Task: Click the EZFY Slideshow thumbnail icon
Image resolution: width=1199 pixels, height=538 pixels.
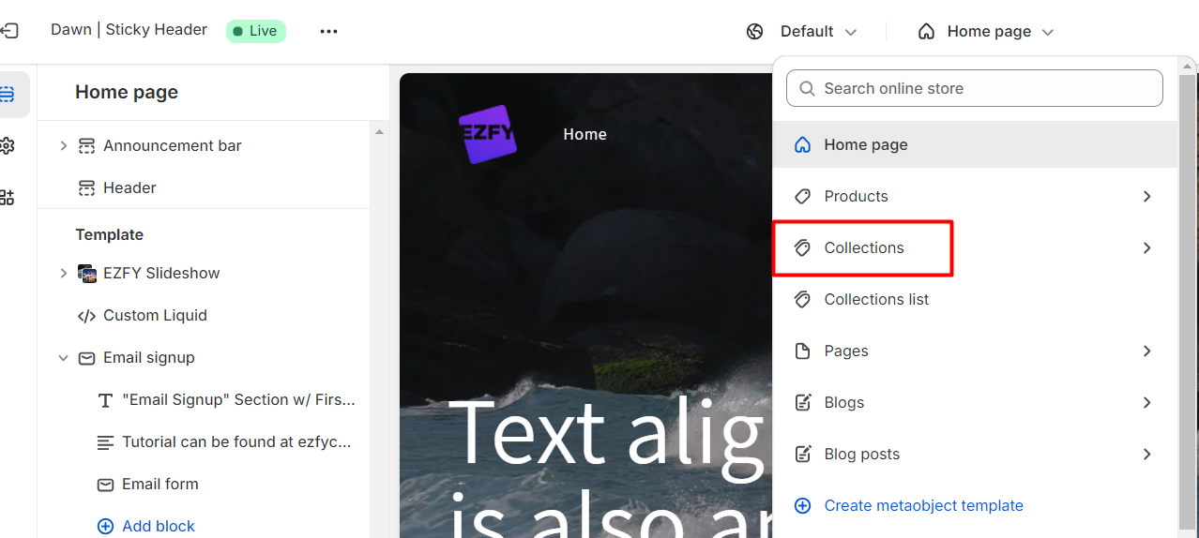Action: tap(86, 273)
